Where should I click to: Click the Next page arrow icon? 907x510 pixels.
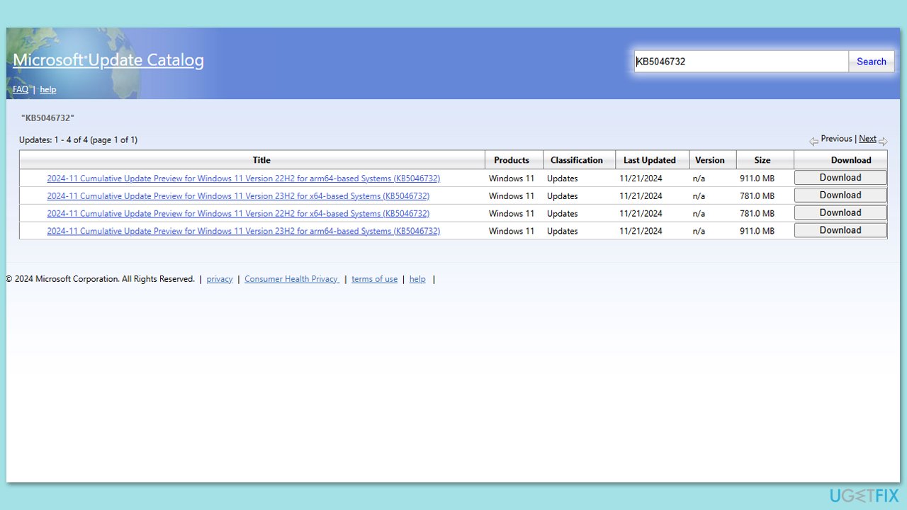[x=883, y=141]
